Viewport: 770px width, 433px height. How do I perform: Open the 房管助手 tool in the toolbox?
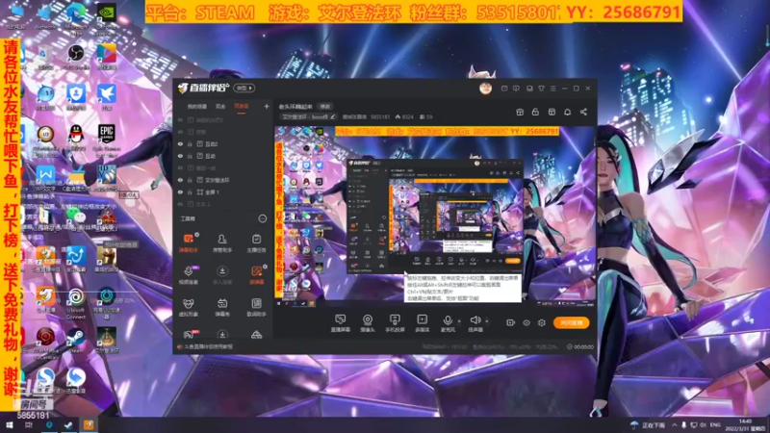click(x=222, y=242)
